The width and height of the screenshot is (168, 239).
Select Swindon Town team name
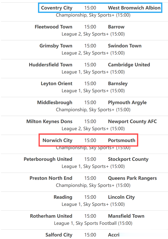pyautogui.click(x=125, y=46)
